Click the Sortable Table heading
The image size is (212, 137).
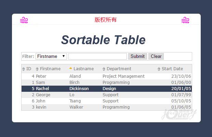coord(104,40)
